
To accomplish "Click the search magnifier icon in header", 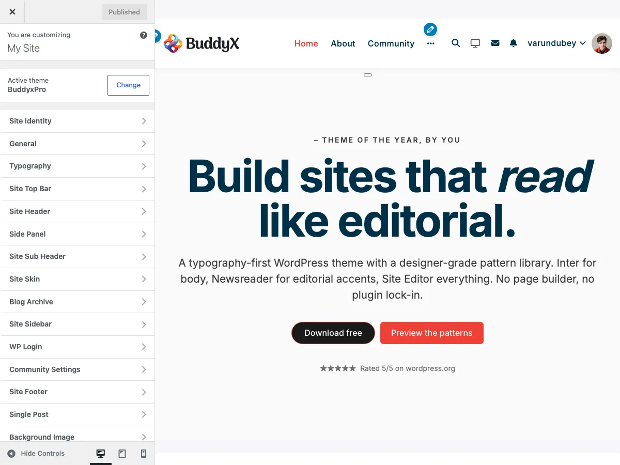I will [456, 43].
